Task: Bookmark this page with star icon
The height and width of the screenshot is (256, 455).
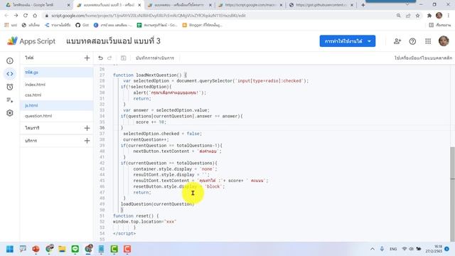Action: 417,16
